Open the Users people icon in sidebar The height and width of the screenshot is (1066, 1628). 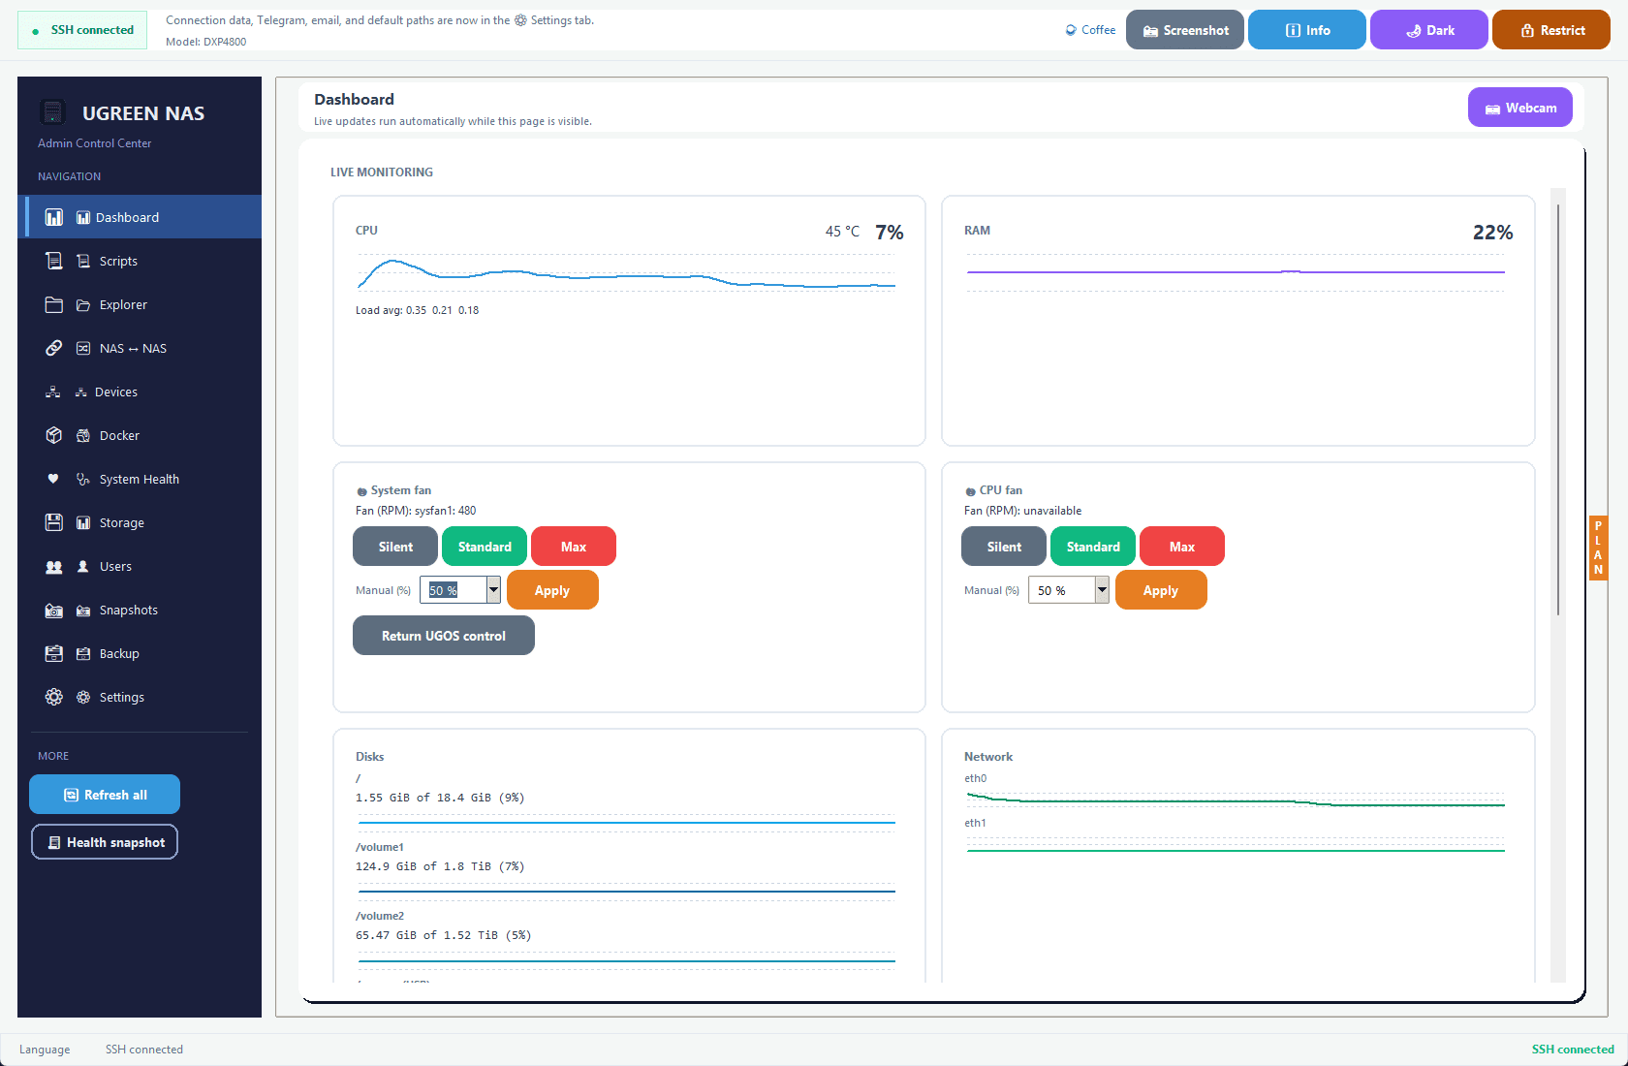tap(54, 566)
